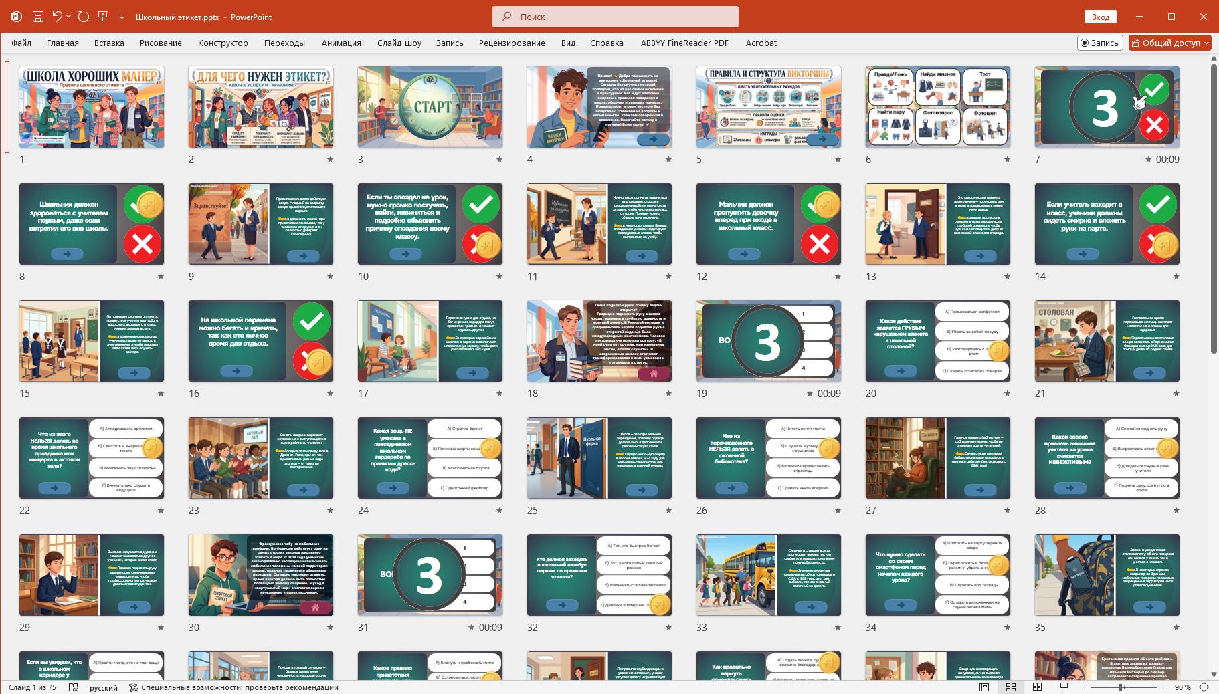Switch to Normal view using status bar icon

[x=984, y=687]
